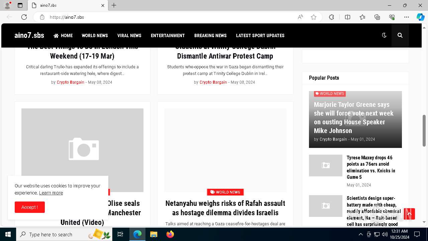Open File Explorer taskbar icon
428x241 pixels.
(x=153, y=234)
